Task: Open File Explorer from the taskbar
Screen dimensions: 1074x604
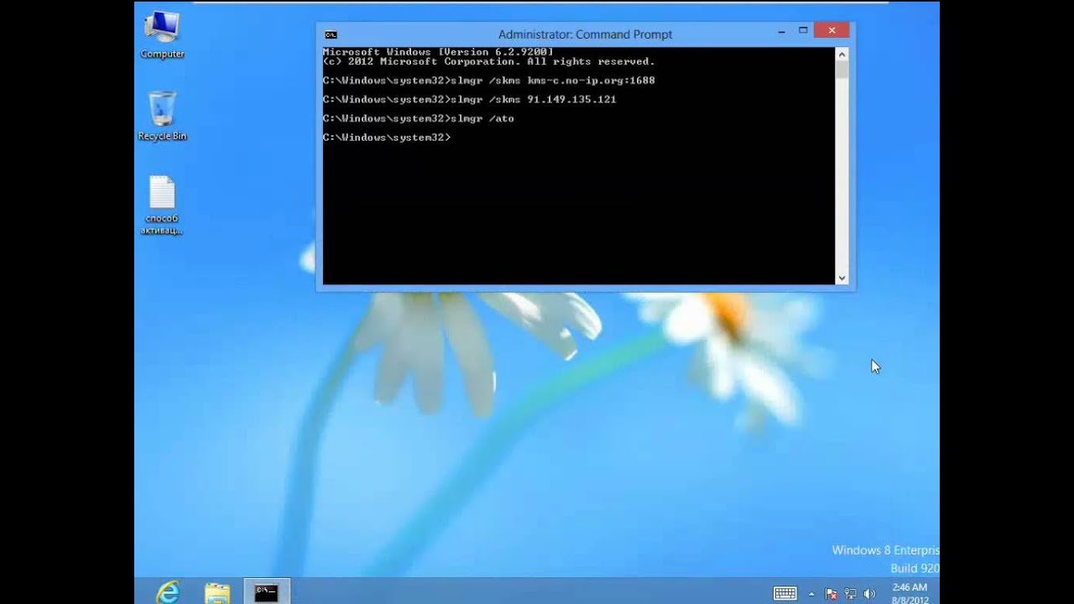Action: click(217, 592)
